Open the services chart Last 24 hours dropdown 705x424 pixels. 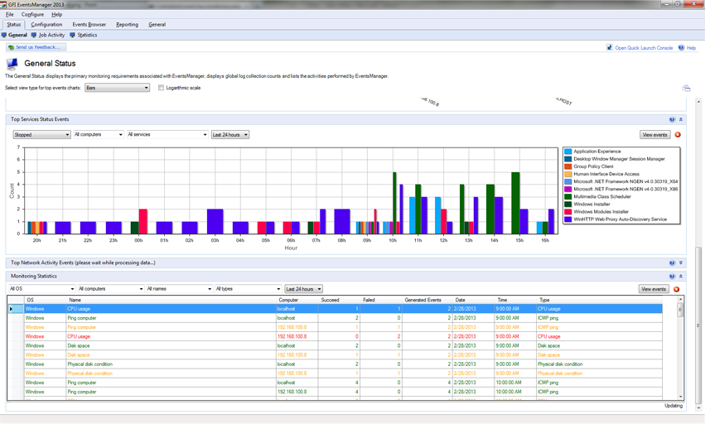pos(230,135)
